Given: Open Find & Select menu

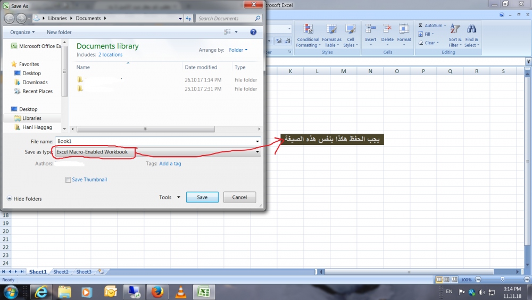Looking at the screenshot, I should coord(471,36).
